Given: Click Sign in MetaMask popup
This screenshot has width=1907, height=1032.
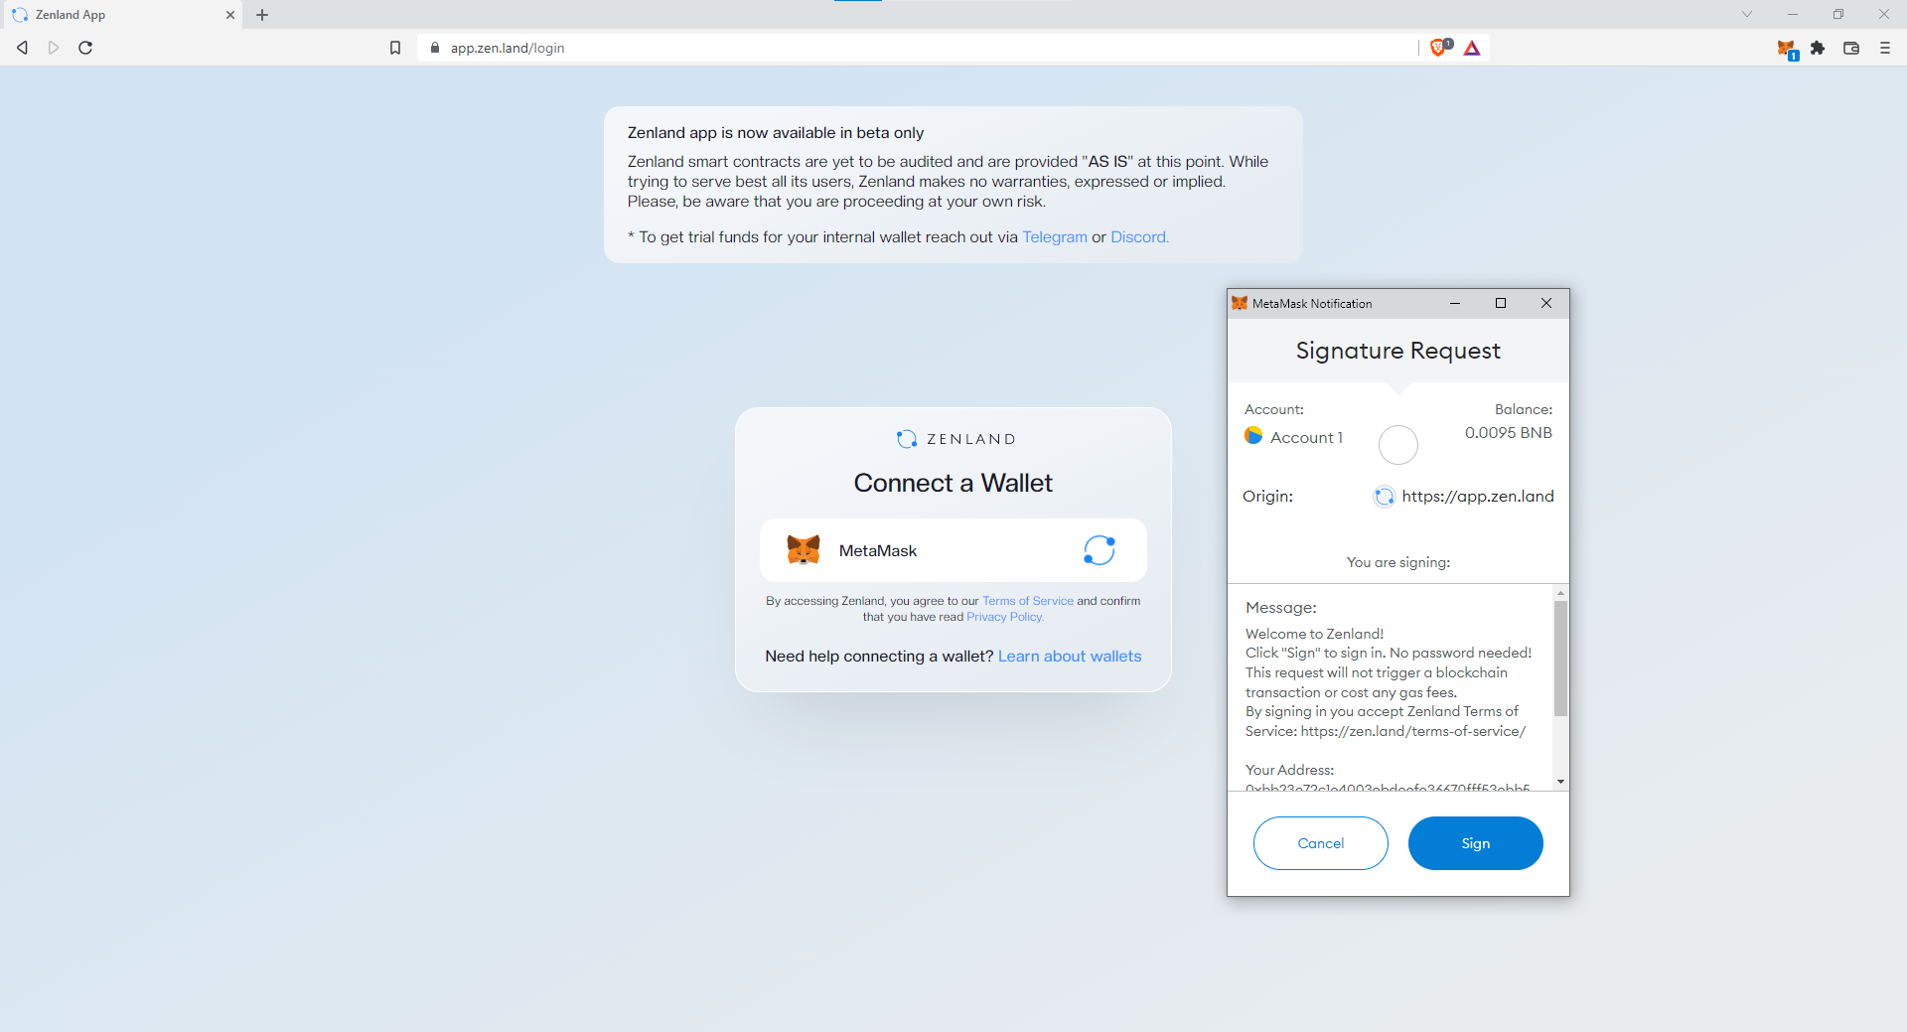Looking at the screenshot, I should (x=1476, y=843).
